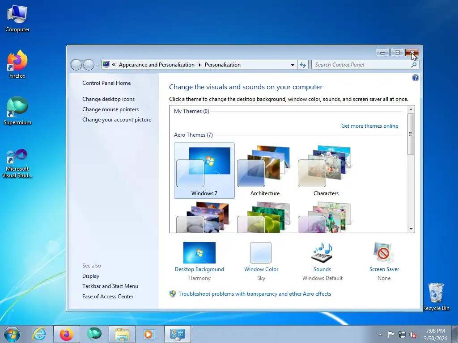Open Windows Explorer from the taskbar
Viewport: 458px width, 343px height.
point(122,334)
